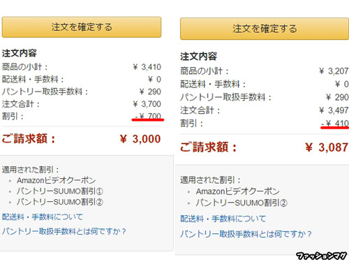Click left 注文を確定する order button
349x262 pixels.
pyautogui.click(x=82, y=27)
